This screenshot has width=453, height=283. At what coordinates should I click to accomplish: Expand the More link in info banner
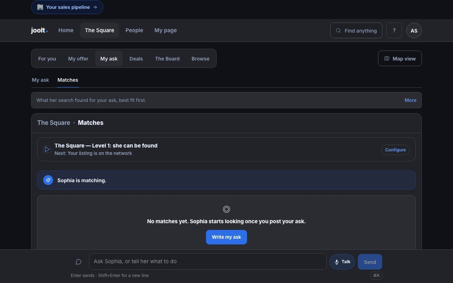click(411, 100)
